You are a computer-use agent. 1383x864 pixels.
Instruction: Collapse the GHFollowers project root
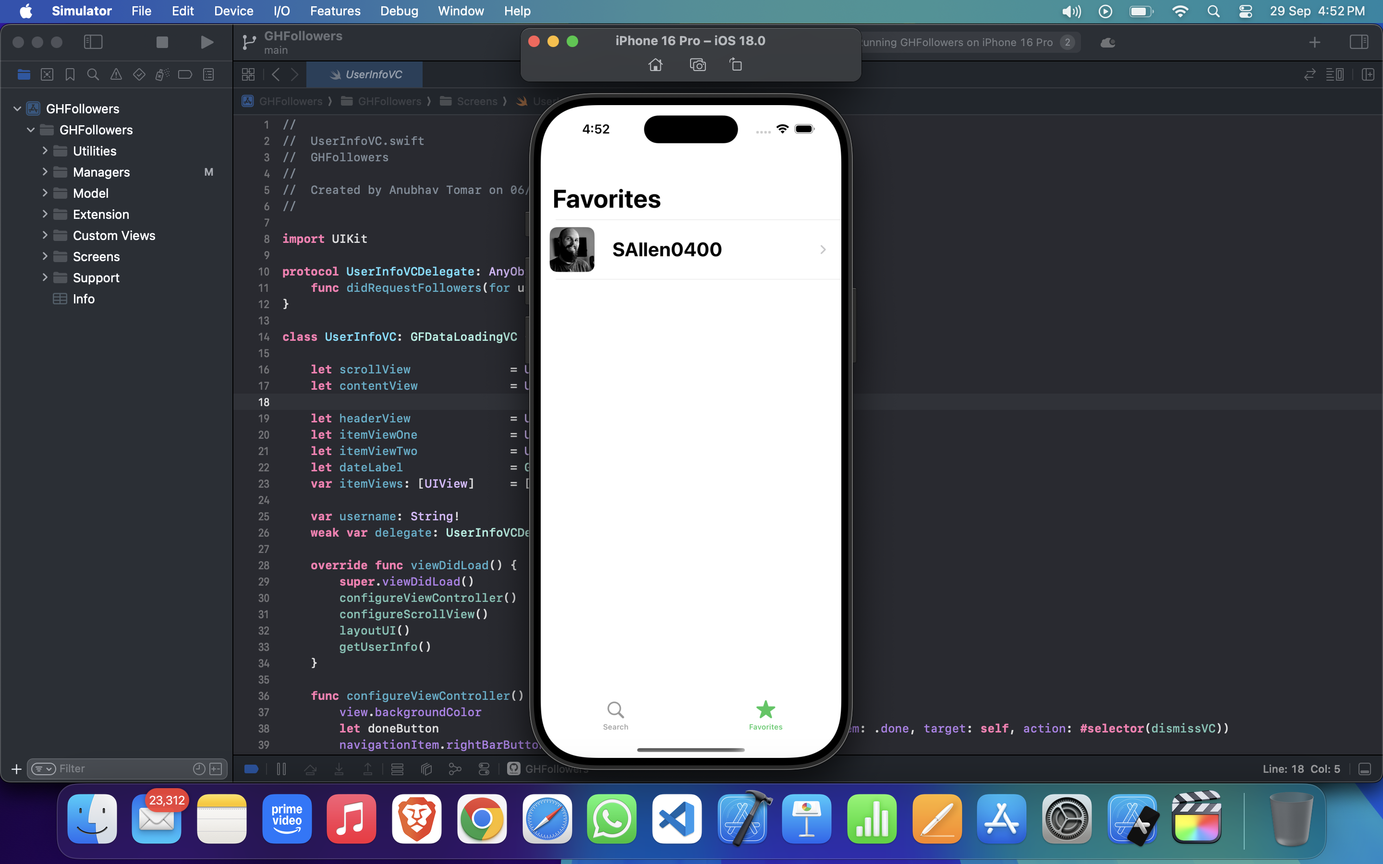[17, 108]
